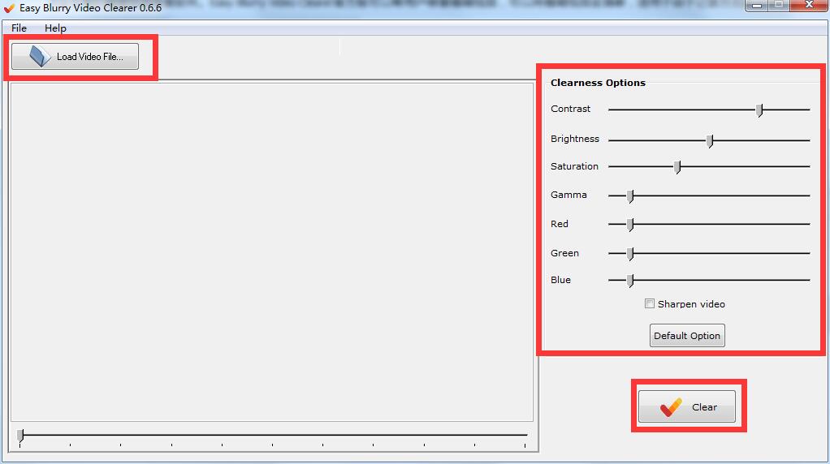Click the Contrast label

(x=570, y=109)
